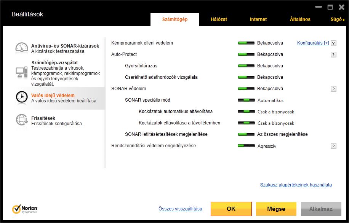Click Az összes megjelenítése label
The height and width of the screenshot is (223, 349).
coord(282,134)
